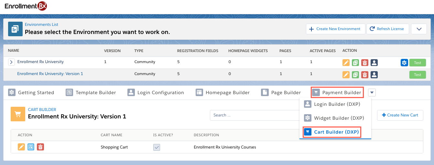Open dropdown next to Refresh License
434x165 pixels.
419,29
